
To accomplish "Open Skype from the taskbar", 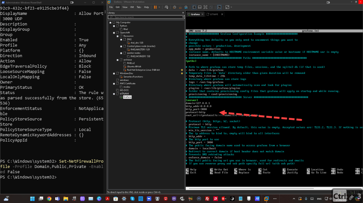I will [133, 199].
